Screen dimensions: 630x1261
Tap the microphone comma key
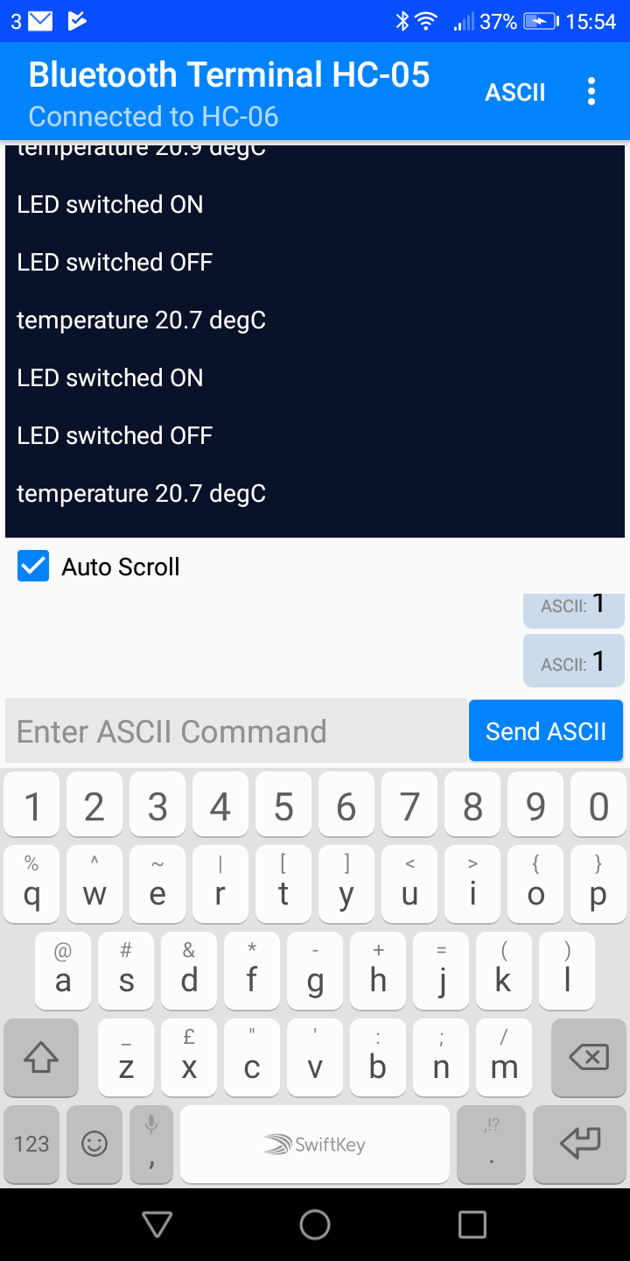[x=151, y=1144]
